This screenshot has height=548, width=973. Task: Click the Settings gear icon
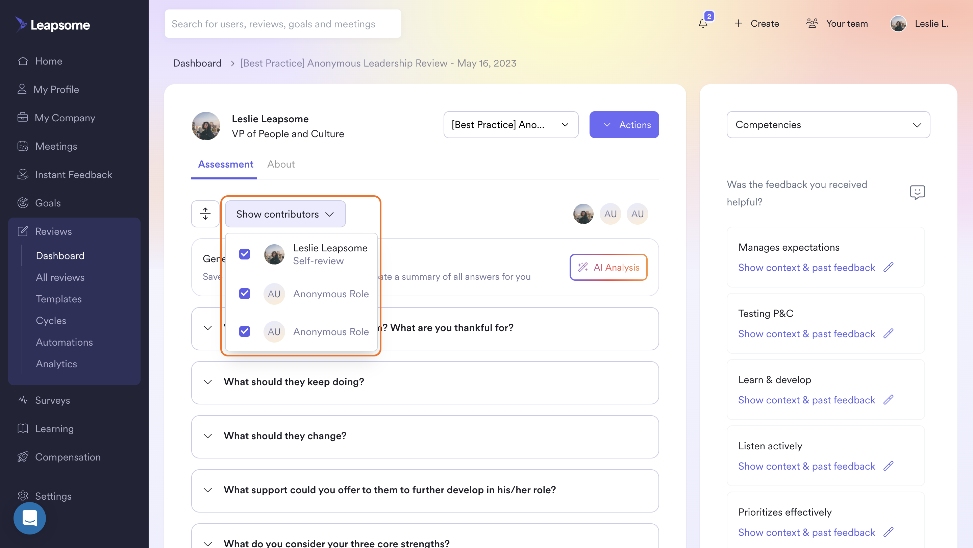click(x=23, y=496)
